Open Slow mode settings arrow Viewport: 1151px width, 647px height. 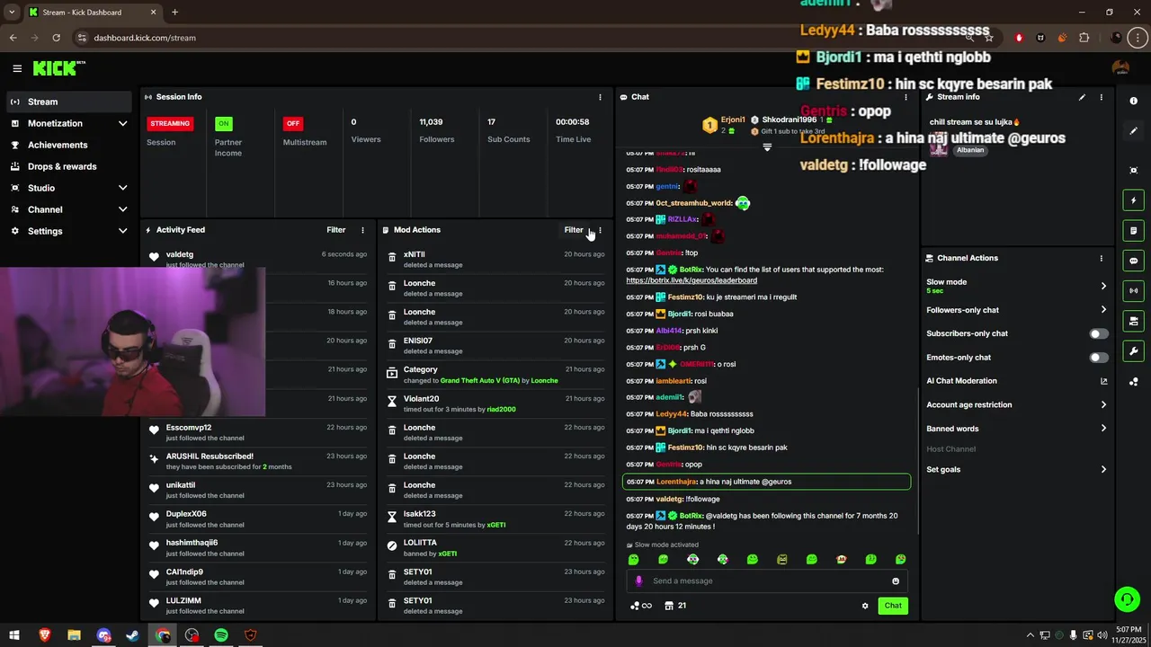click(1103, 286)
